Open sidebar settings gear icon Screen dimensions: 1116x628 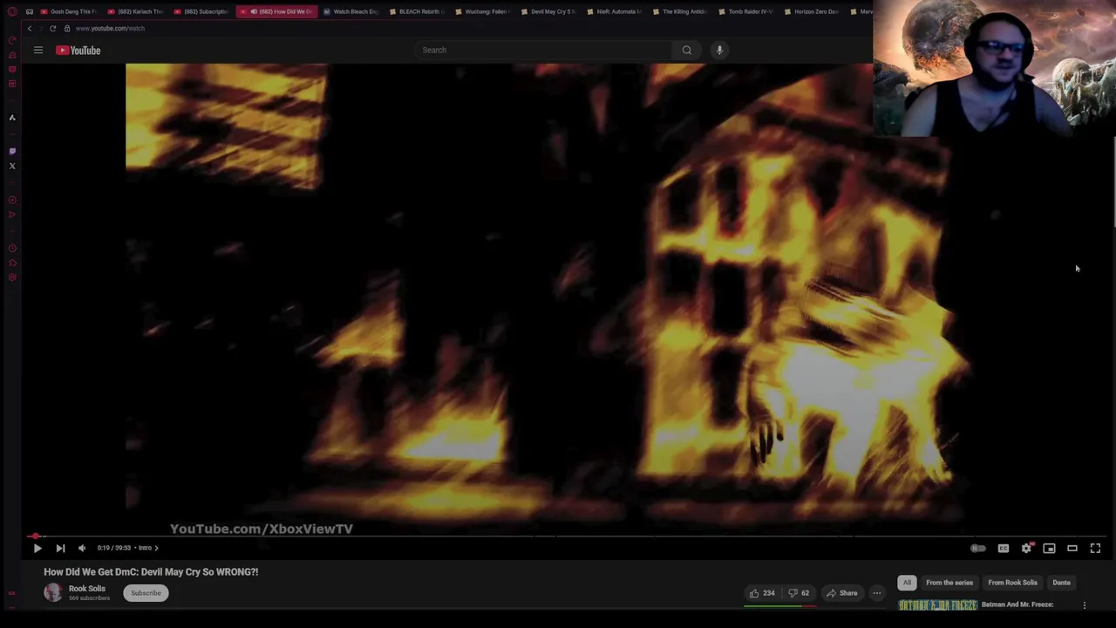(x=12, y=277)
